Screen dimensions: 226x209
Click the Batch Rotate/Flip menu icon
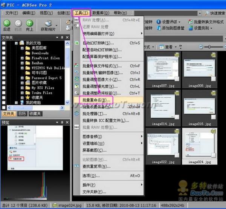click(x=77, y=72)
